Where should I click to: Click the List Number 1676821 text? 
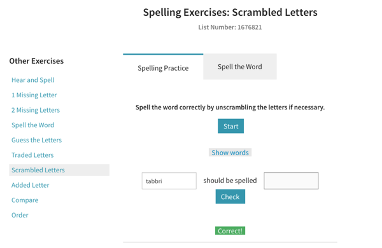230,27
